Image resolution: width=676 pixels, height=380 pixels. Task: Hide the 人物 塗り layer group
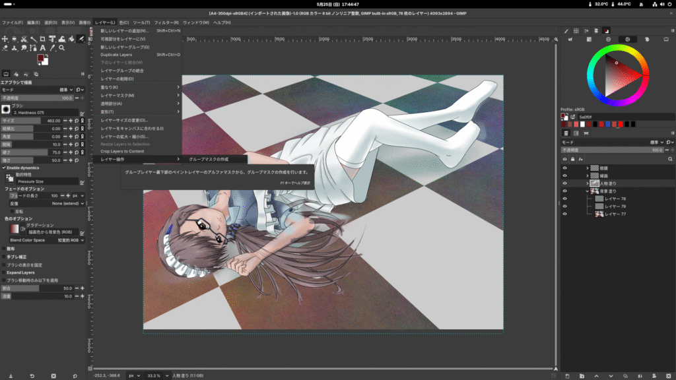565,183
